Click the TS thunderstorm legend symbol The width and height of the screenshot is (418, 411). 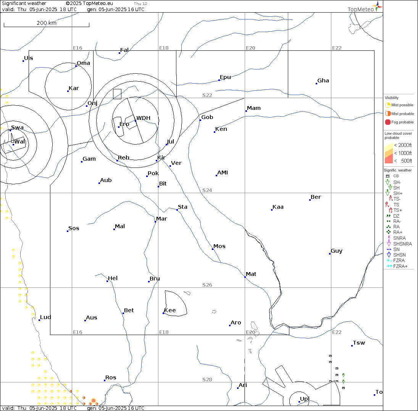point(387,205)
